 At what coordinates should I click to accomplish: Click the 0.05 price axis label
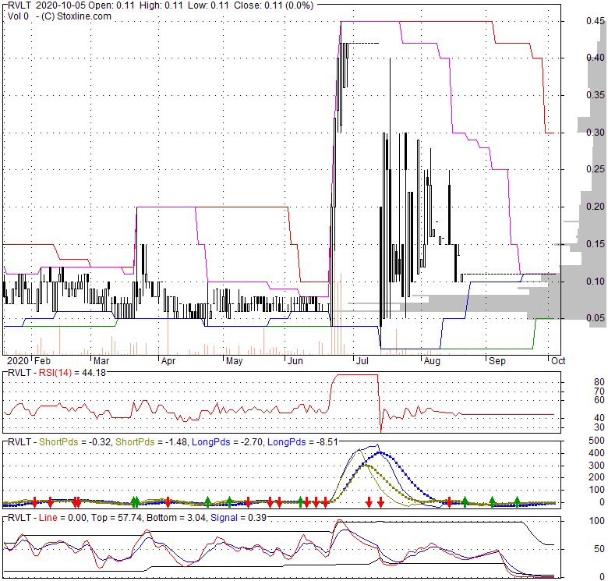[596, 318]
